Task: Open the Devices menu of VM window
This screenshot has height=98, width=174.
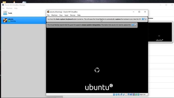Action: (x=73, y=15)
